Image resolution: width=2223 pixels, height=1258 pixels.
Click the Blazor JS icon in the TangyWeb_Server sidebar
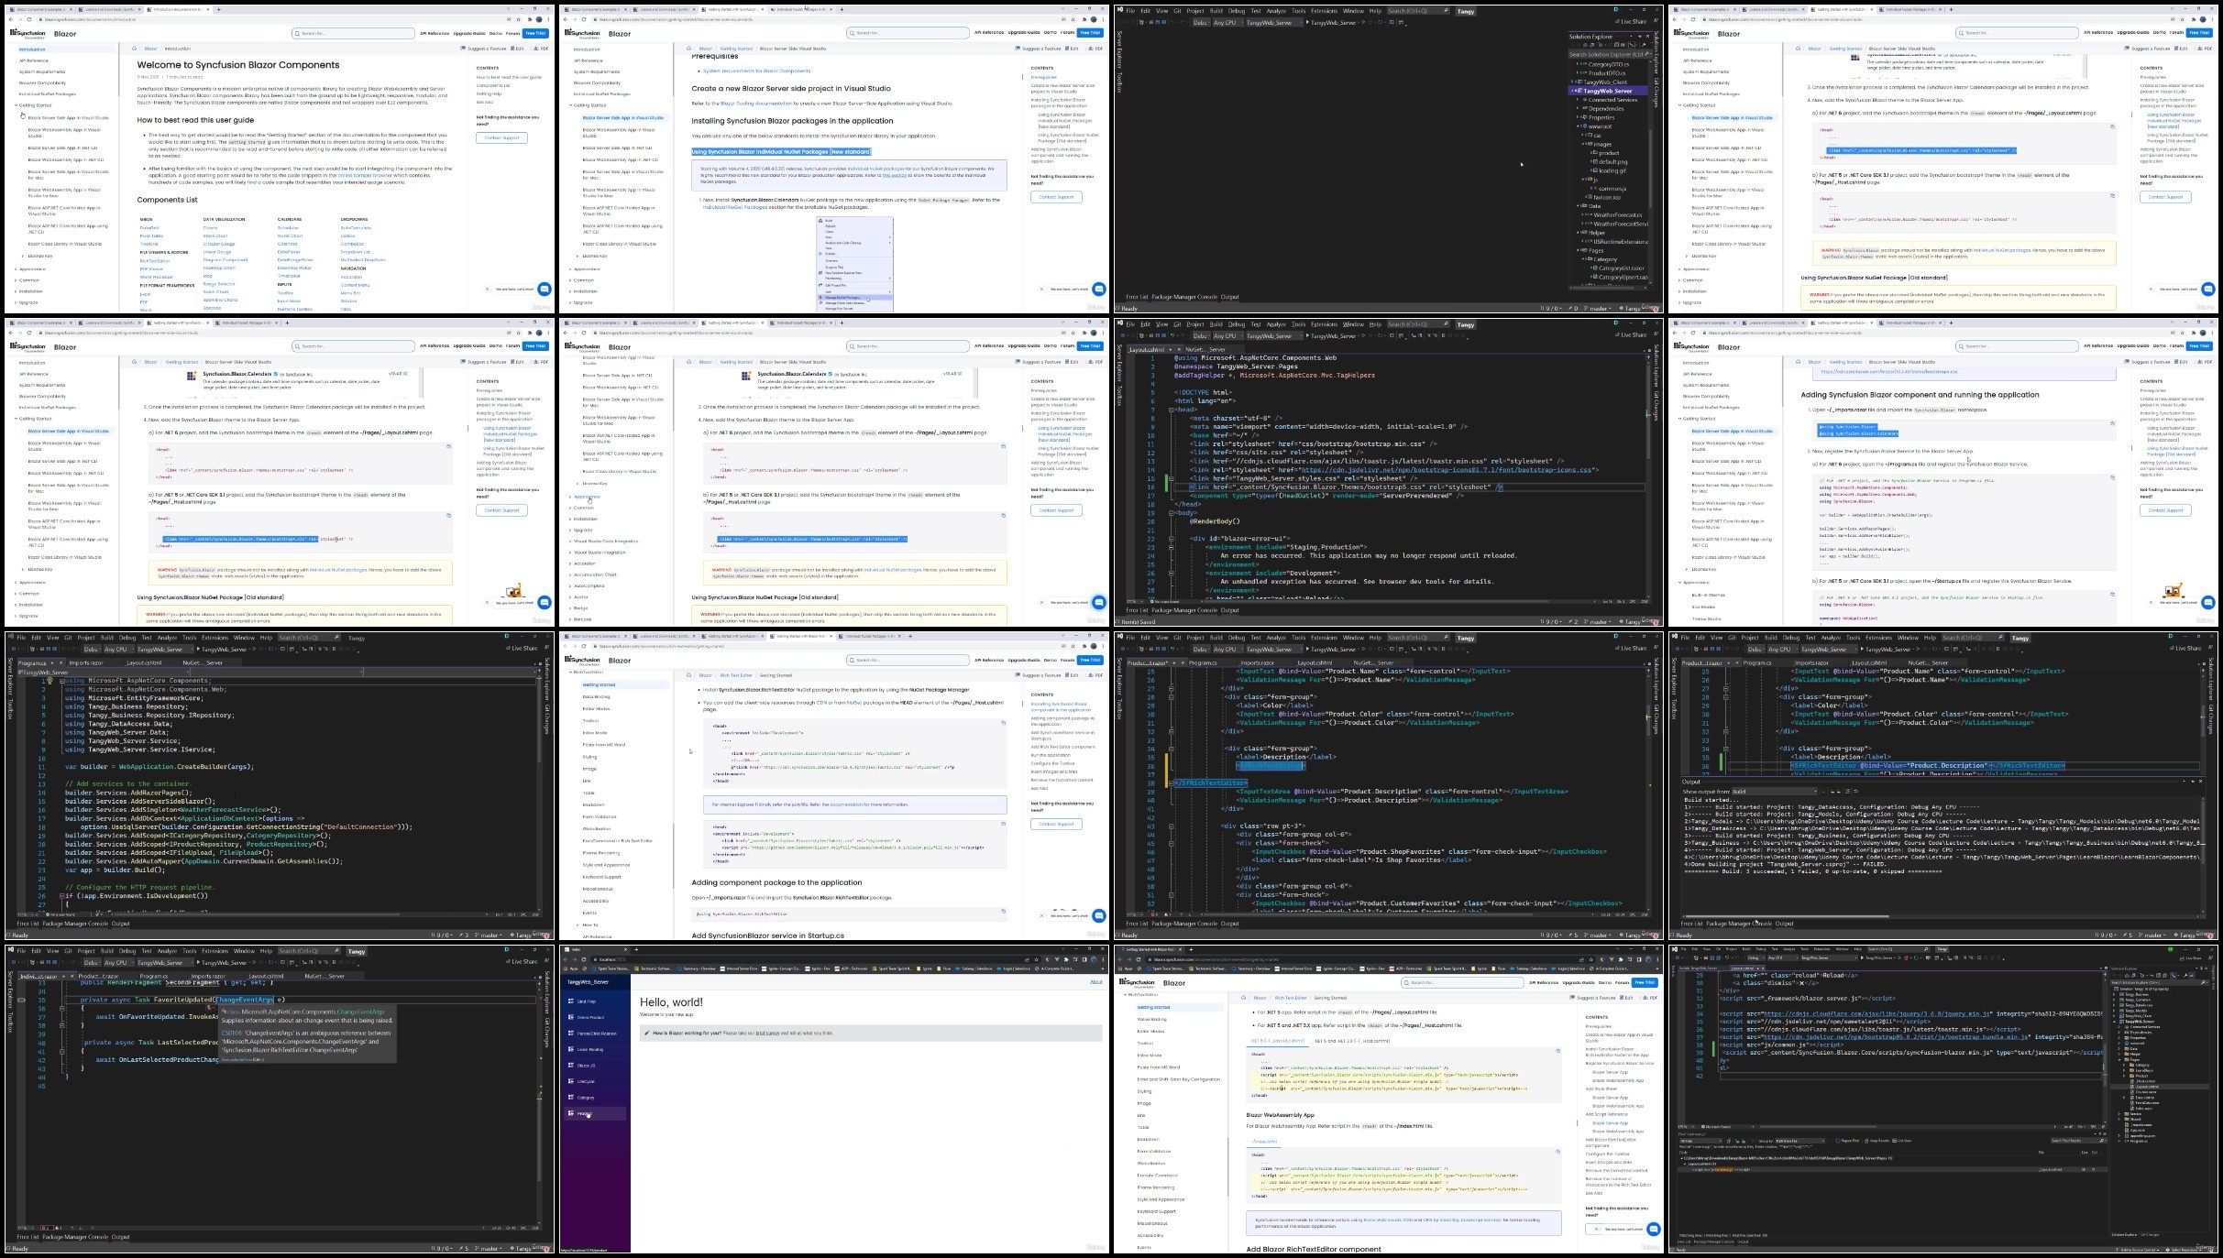[571, 1066]
